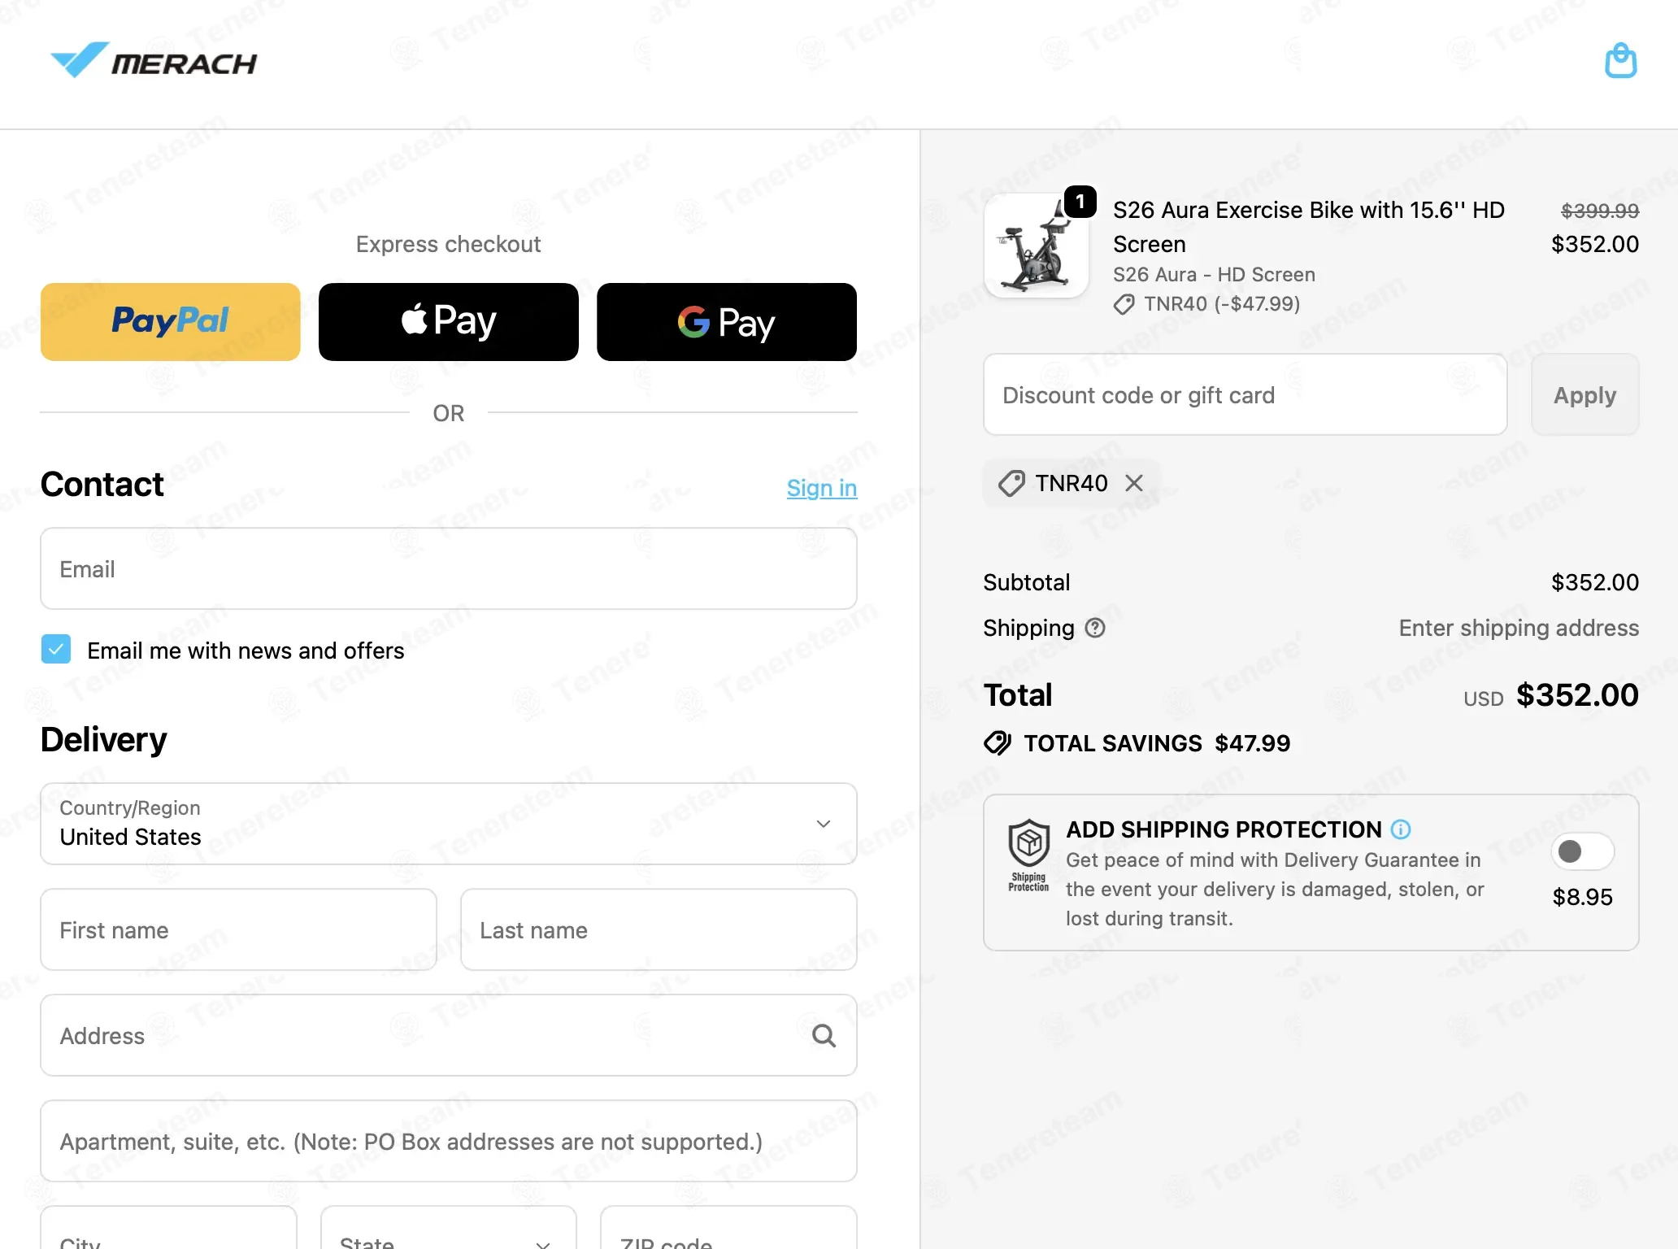Follow the Sign in link
This screenshot has width=1678, height=1249.
coord(822,488)
